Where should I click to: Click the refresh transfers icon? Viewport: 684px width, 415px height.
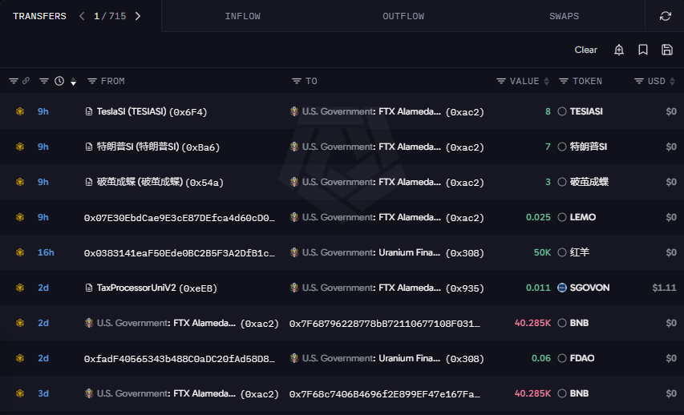666,16
